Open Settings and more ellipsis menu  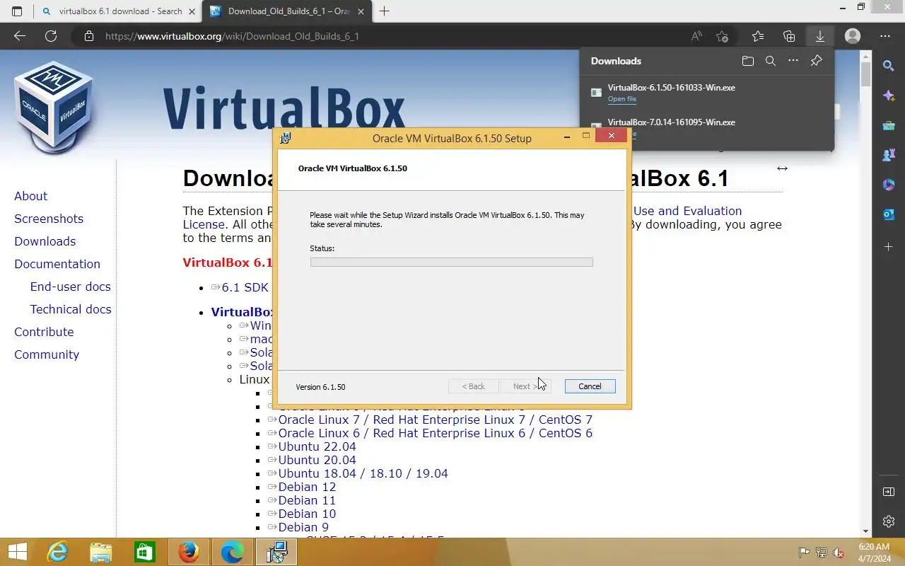(885, 36)
